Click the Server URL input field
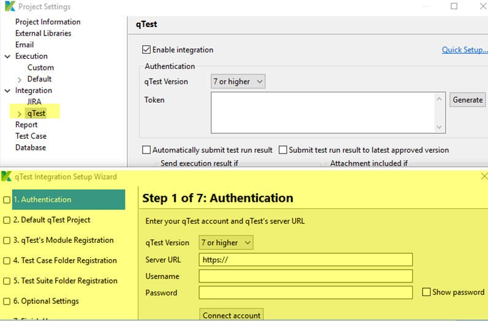This screenshot has height=321, width=488. [x=306, y=260]
